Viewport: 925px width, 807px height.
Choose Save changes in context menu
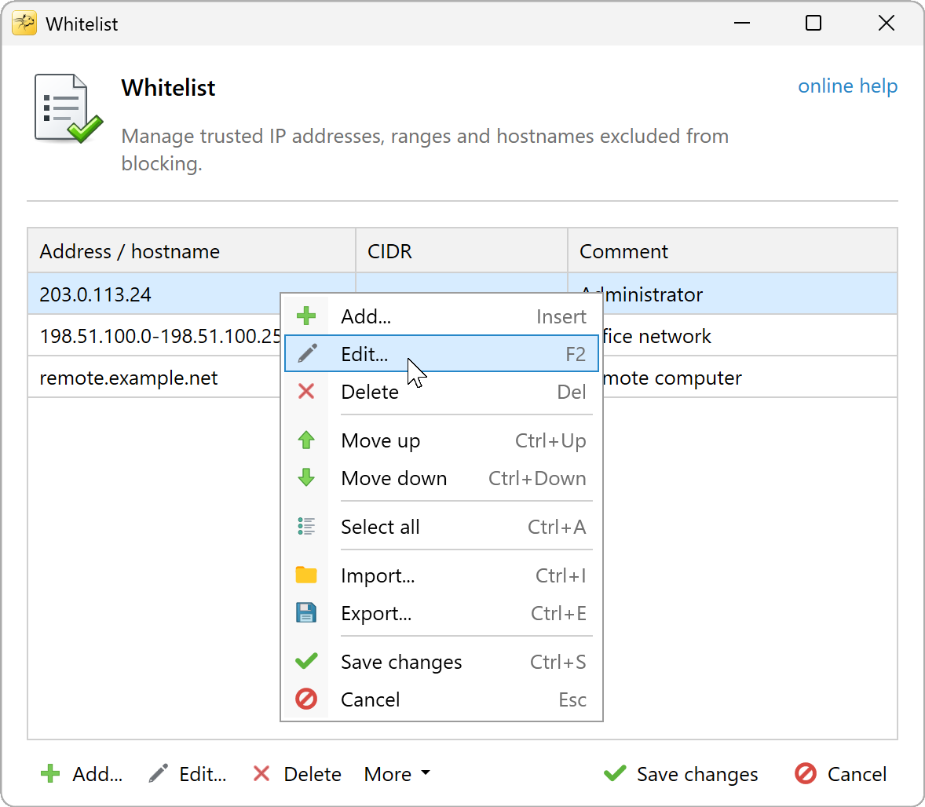(x=441, y=661)
